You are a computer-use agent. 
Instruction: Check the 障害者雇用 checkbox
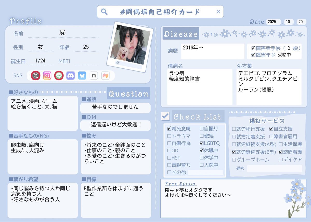[x=271, y=136]
